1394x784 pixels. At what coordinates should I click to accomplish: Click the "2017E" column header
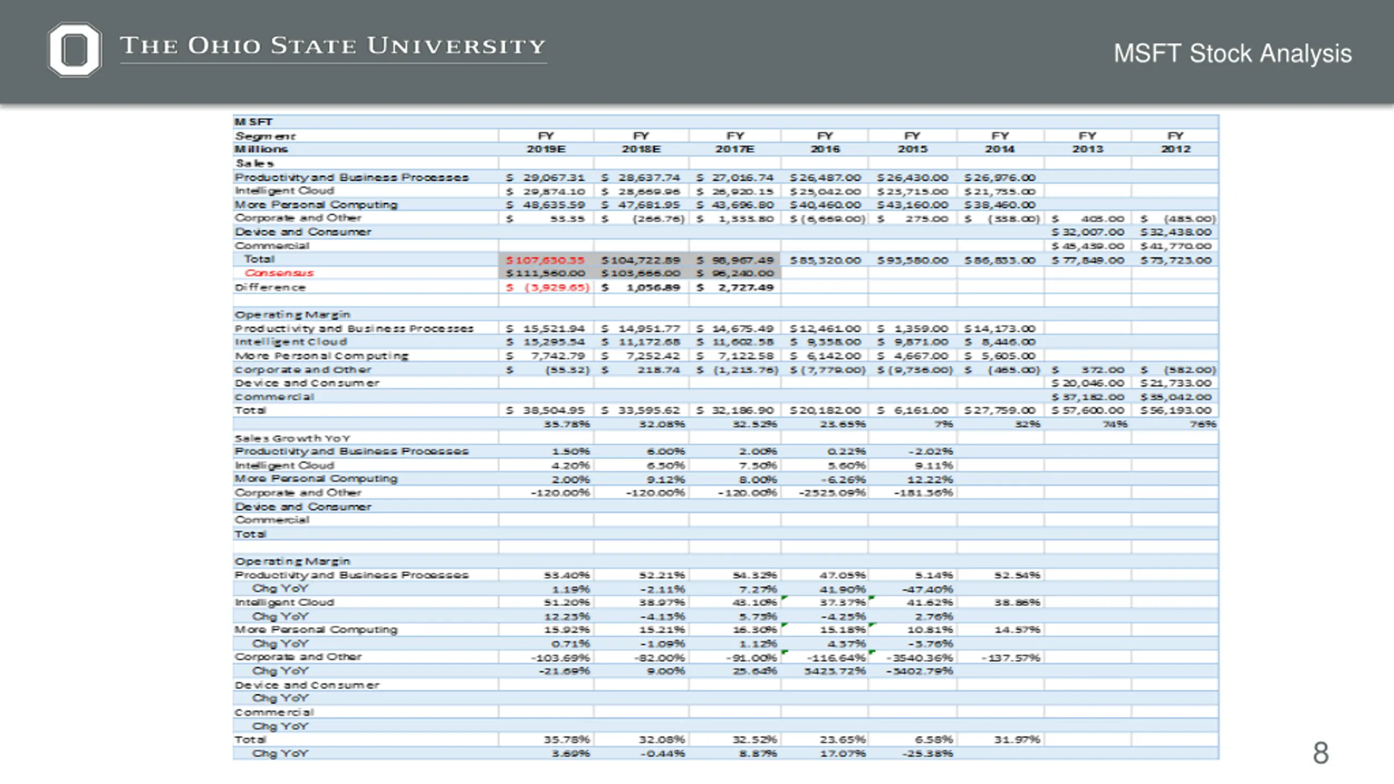point(735,149)
